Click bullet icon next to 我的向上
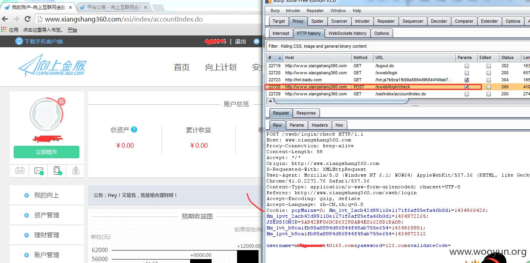Image resolution: width=530 pixels, height=263 pixels. point(27,195)
